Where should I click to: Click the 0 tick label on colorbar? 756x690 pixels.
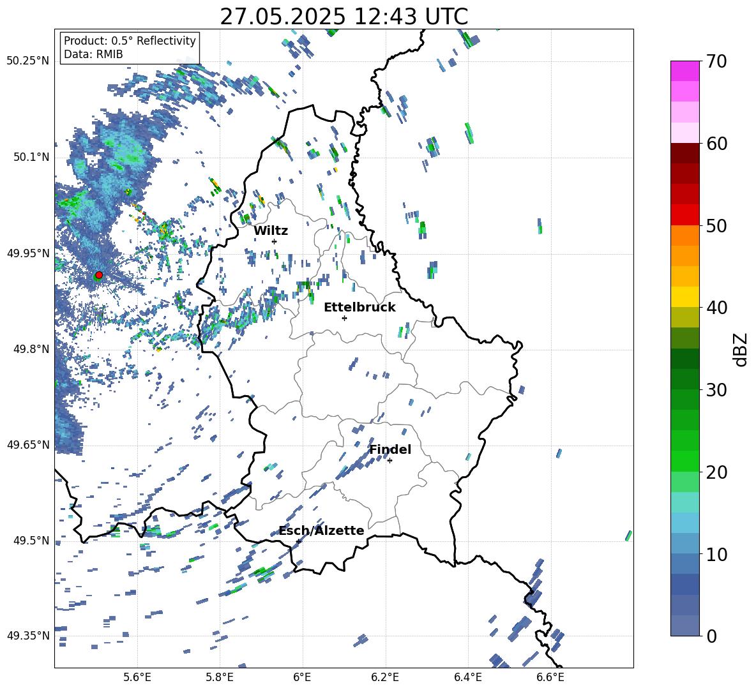pos(712,636)
